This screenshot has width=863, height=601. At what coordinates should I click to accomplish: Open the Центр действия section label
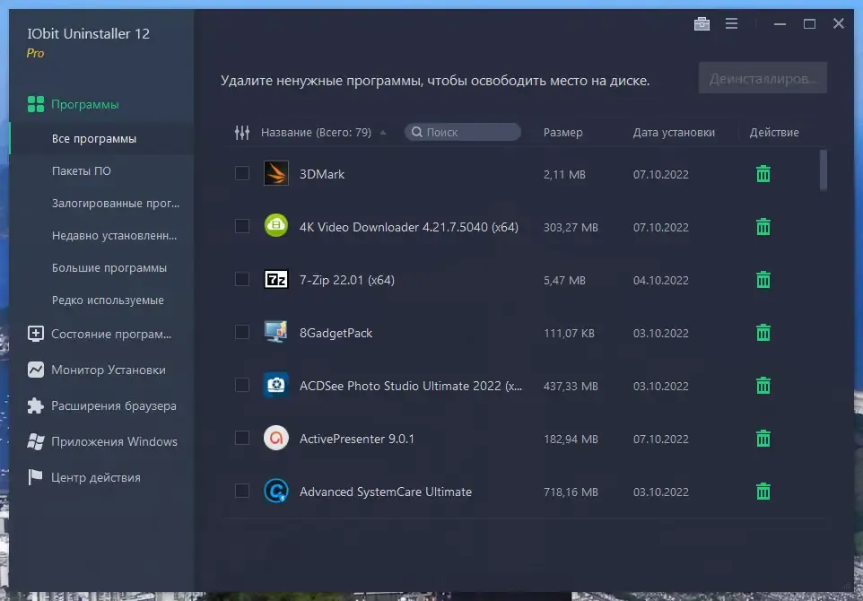coord(96,478)
